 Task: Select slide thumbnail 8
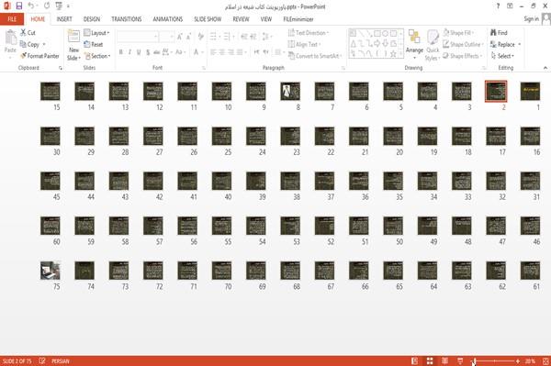pos(290,91)
